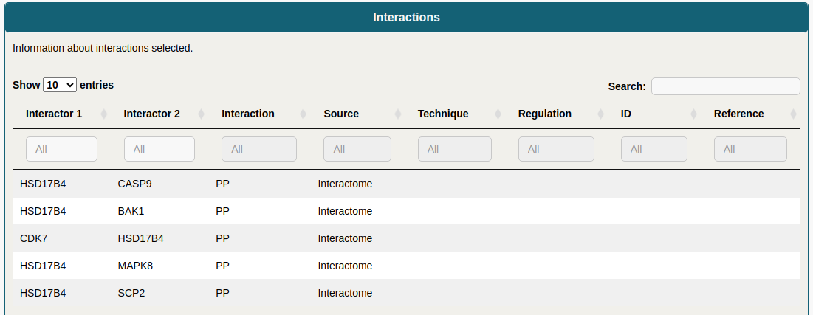
Task: Open the Interaction column filter
Action: pyautogui.click(x=258, y=149)
